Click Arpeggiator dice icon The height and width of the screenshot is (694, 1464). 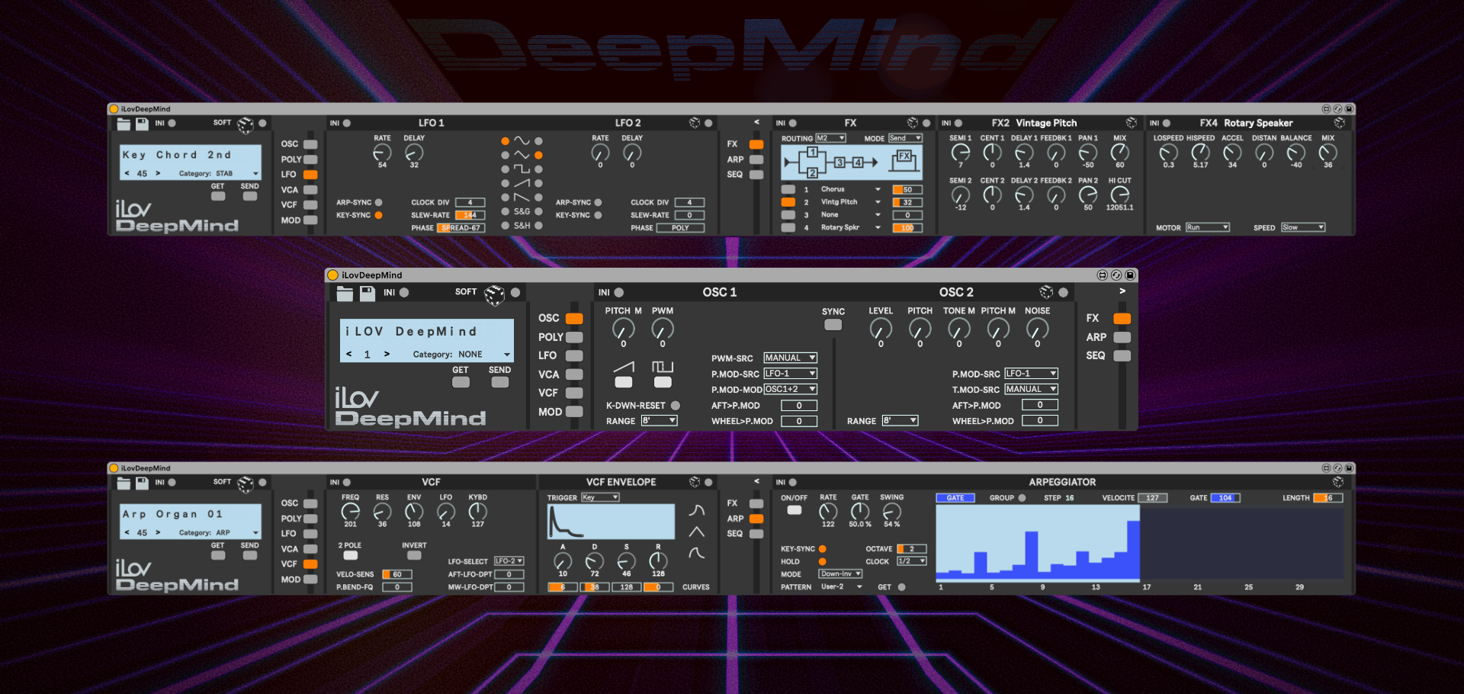coord(1338,482)
